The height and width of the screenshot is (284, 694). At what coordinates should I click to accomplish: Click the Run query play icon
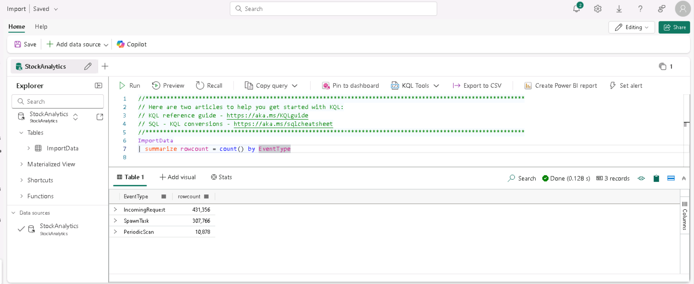tap(122, 86)
